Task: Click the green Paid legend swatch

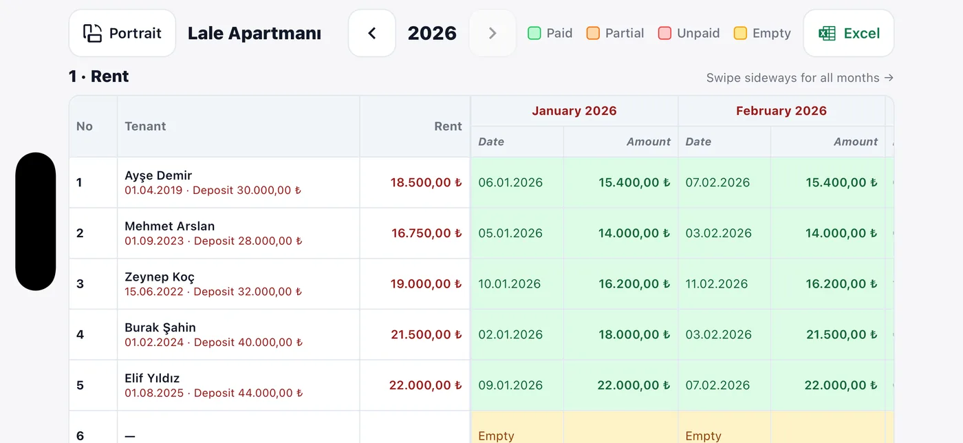Action: (534, 33)
